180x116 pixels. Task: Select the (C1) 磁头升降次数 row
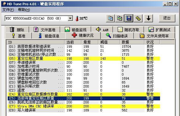84,86
